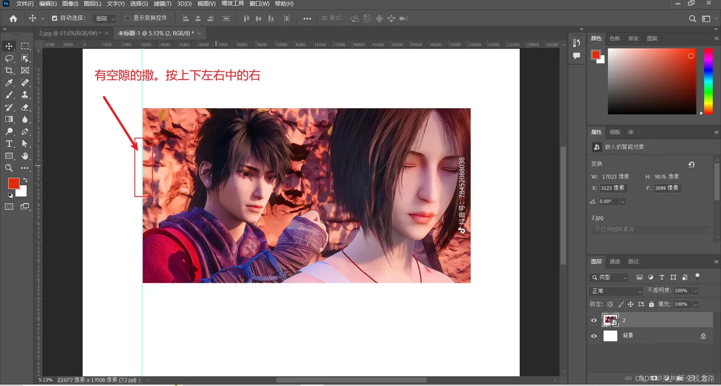Select the Path Selection tool
721x386 pixels.
pos(25,144)
